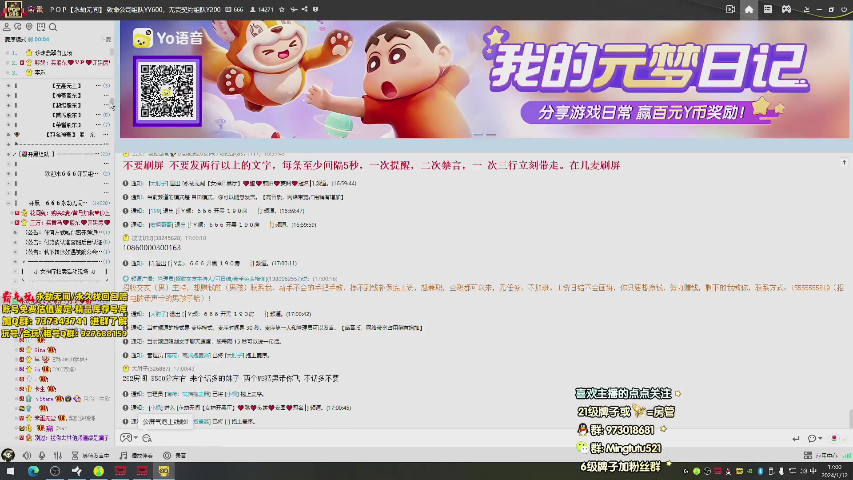Screen dimensions: 853x480
Task: Open OBS Studio from the taskbar
Action: pos(55,471)
